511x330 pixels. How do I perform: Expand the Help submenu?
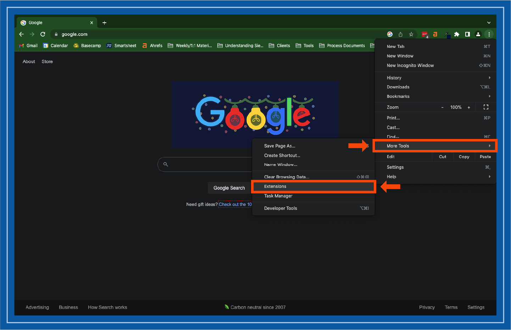tap(435, 177)
